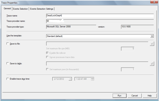159x101 pixels.
Task: Toggle Enable trace stop time checkbox
Action: [x=8, y=79]
